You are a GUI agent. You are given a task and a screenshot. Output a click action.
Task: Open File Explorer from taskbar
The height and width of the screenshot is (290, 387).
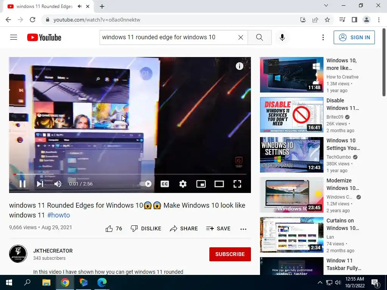pyautogui.click(x=46, y=282)
